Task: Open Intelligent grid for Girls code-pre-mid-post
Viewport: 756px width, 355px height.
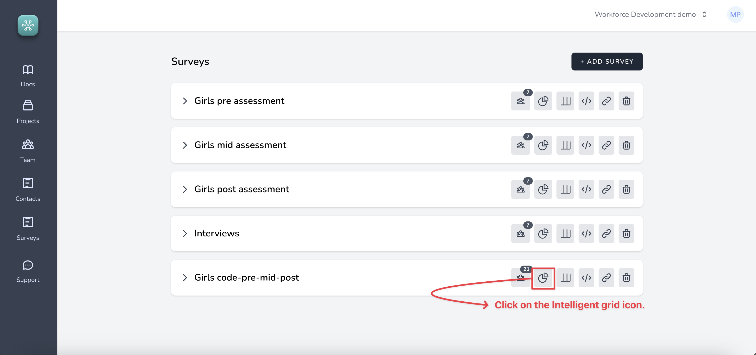Action: pos(543,278)
